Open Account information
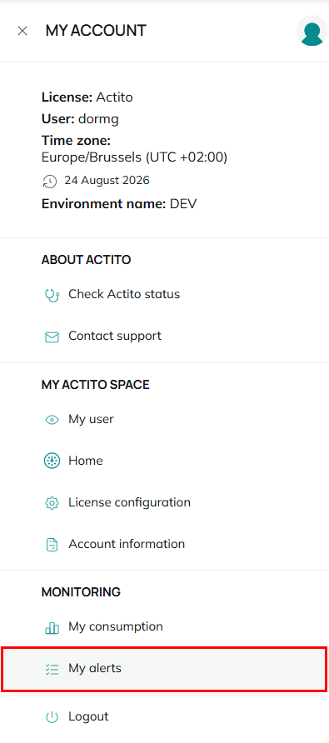329x743 pixels. point(127,544)
